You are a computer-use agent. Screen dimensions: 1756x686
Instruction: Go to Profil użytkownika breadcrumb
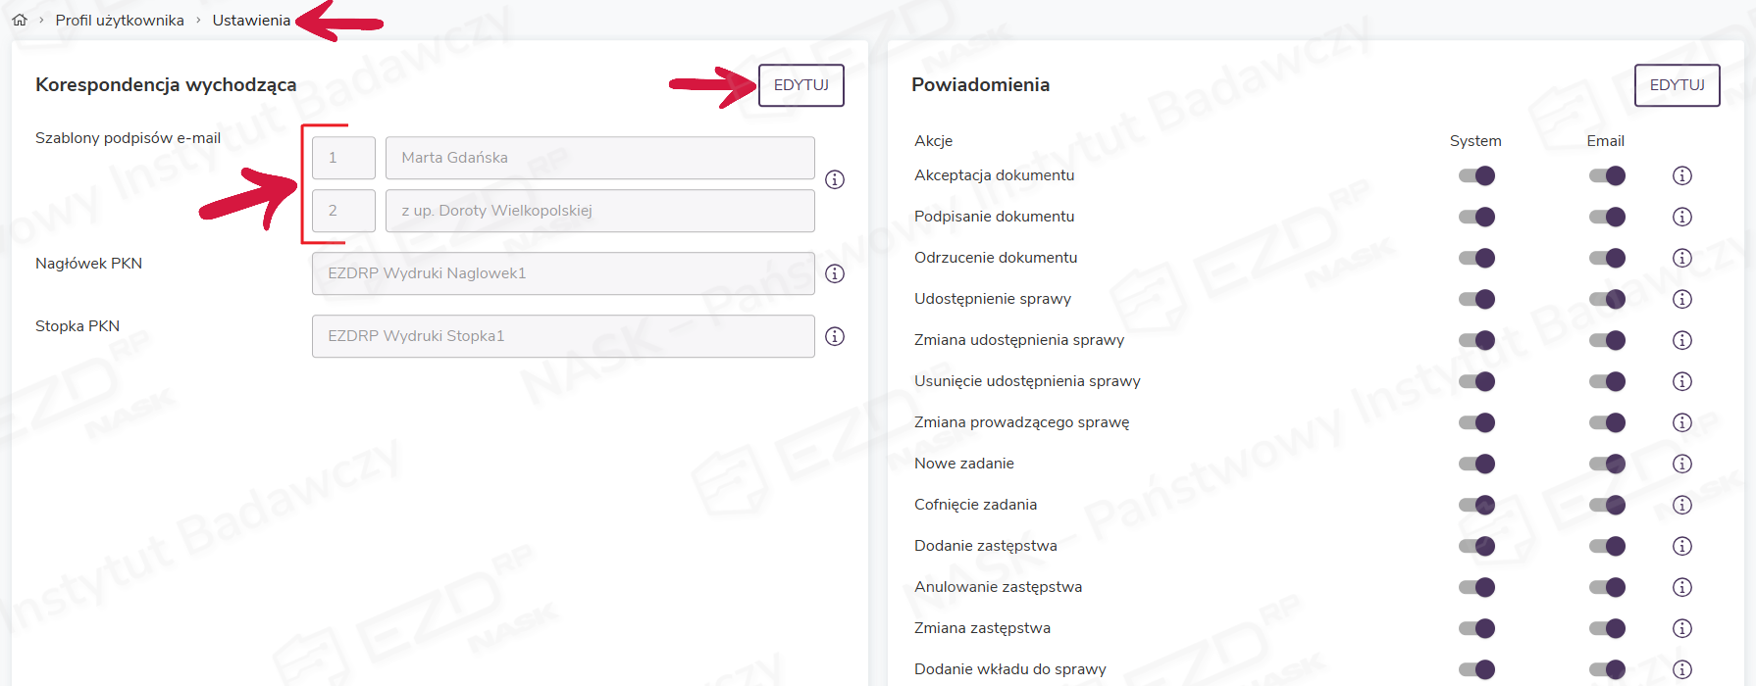[120, 20]
